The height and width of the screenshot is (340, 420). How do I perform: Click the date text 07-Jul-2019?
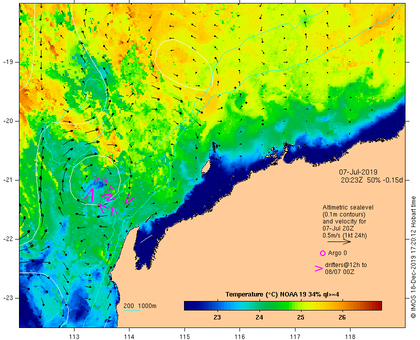pos(358,172)
